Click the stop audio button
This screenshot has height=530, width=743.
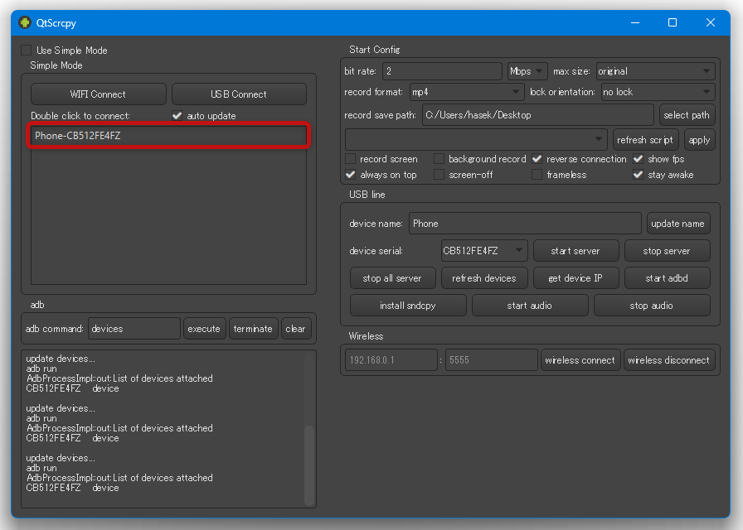[x=652, y=306]
